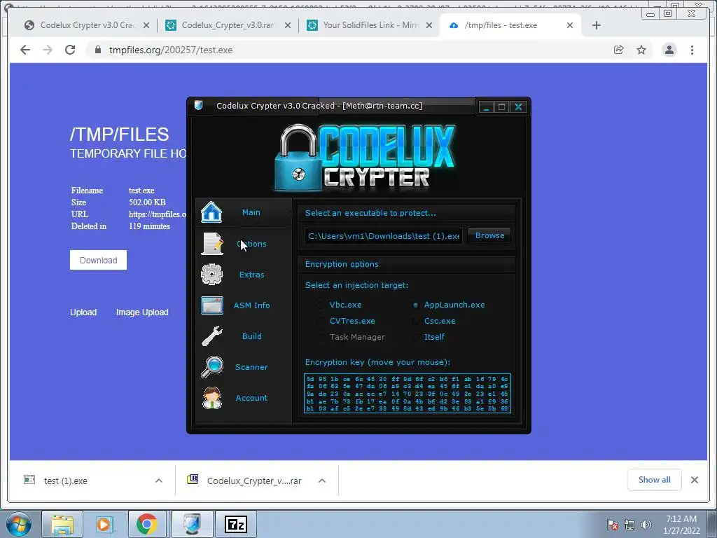717x538 pixels.
Task: Minimize the Codelux Crypter window
Action: pyautogui.click(x=486, y=106)
